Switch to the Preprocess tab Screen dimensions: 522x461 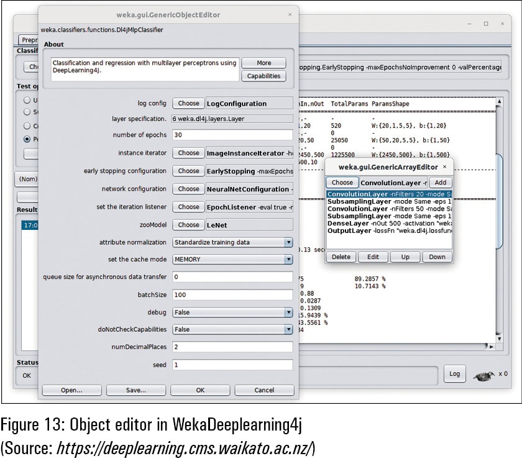29,39
